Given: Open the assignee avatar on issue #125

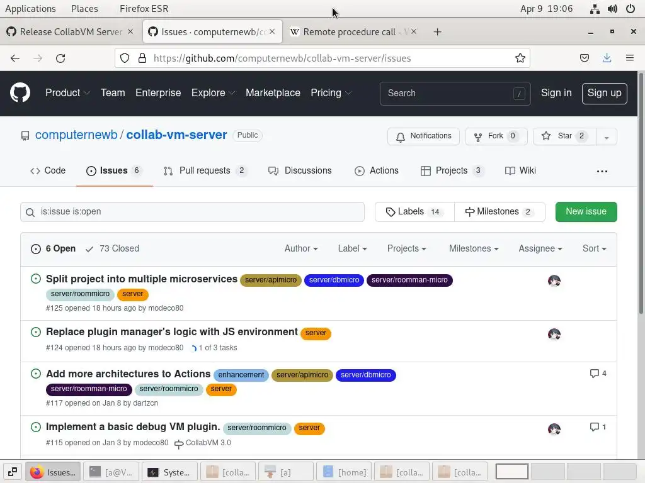Looking at the screenshot, I should (554, 281).
